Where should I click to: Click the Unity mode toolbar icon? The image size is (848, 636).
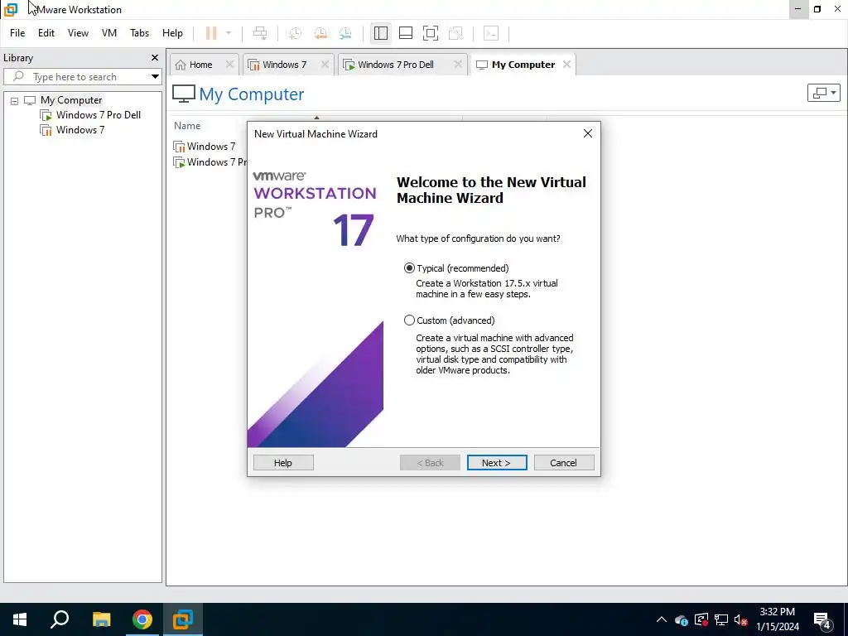tap(456, 33)
